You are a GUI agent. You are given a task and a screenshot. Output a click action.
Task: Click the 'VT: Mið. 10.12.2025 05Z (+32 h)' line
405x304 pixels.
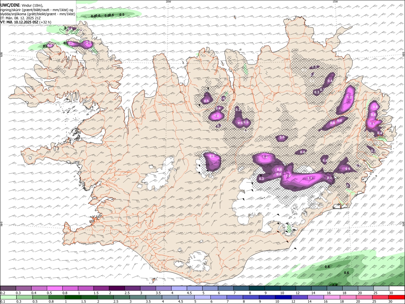pyautogui.click(x=26, y=22)
